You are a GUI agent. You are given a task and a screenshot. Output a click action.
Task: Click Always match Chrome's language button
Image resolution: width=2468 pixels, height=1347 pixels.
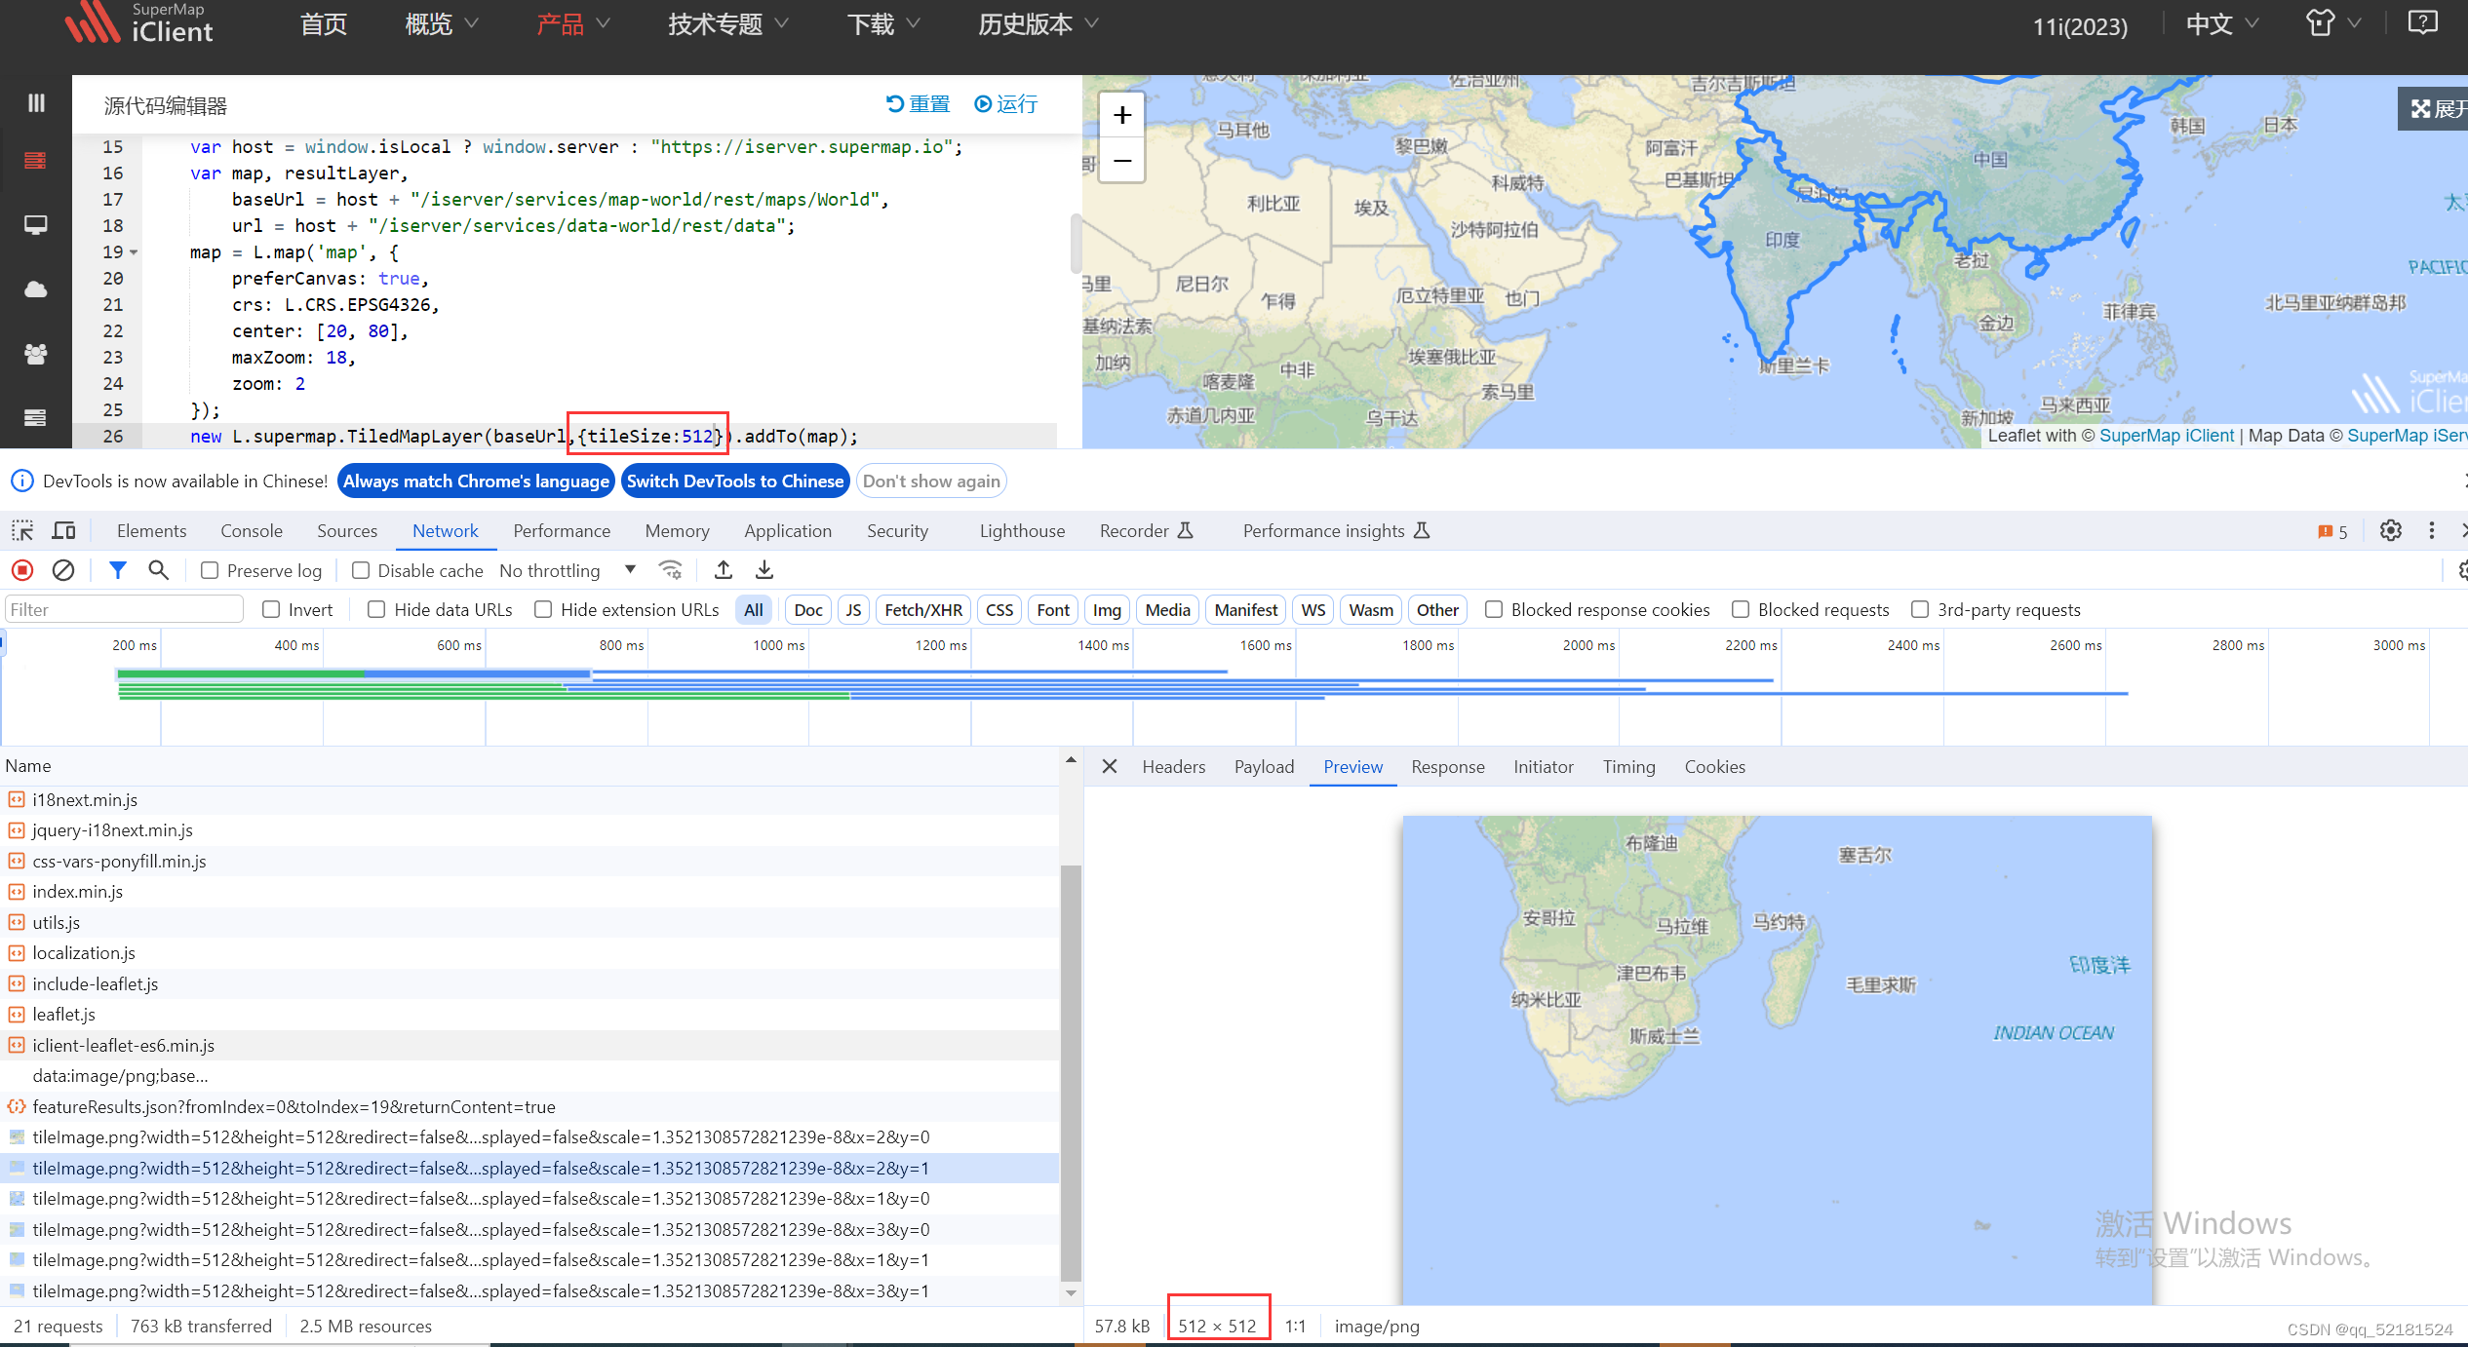476,481
